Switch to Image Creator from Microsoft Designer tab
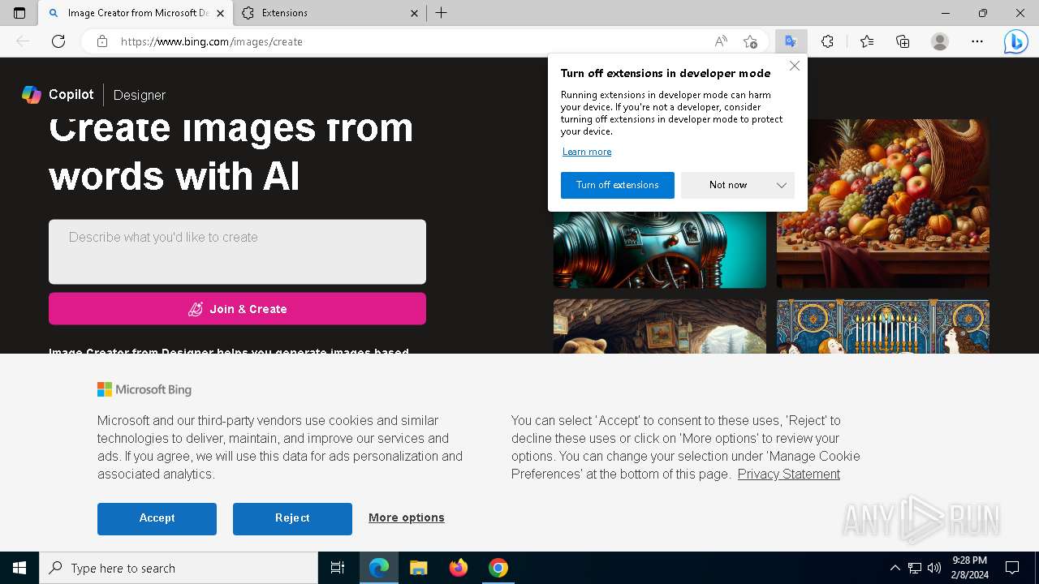1039x584 pixels. [136, 13]
